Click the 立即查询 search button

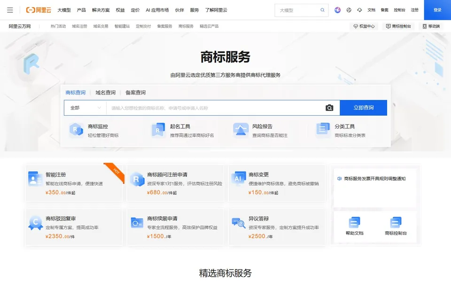364,108
